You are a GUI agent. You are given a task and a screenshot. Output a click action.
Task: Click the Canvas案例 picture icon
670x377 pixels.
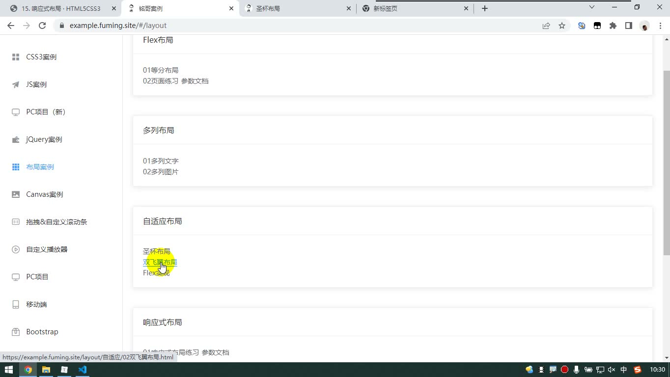(x=16, y=194)
